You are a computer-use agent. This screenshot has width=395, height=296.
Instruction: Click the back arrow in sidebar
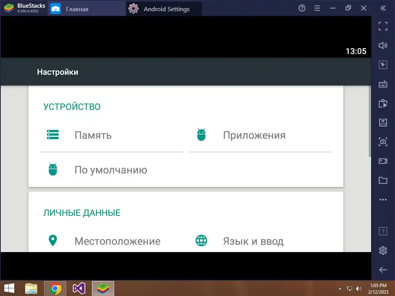[x=383, y=270]
